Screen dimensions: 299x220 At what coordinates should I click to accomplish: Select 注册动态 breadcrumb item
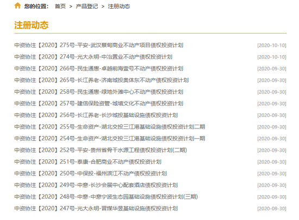click(x=119, y=7)
